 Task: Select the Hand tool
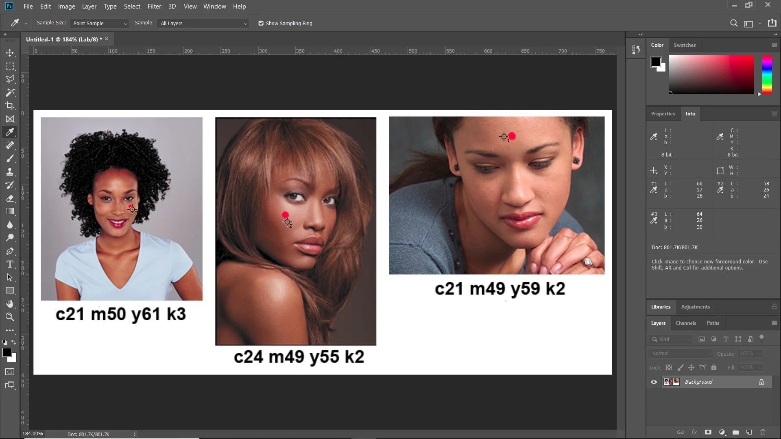pos(10,304)
